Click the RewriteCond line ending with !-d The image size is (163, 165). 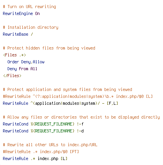coord(43,131)
